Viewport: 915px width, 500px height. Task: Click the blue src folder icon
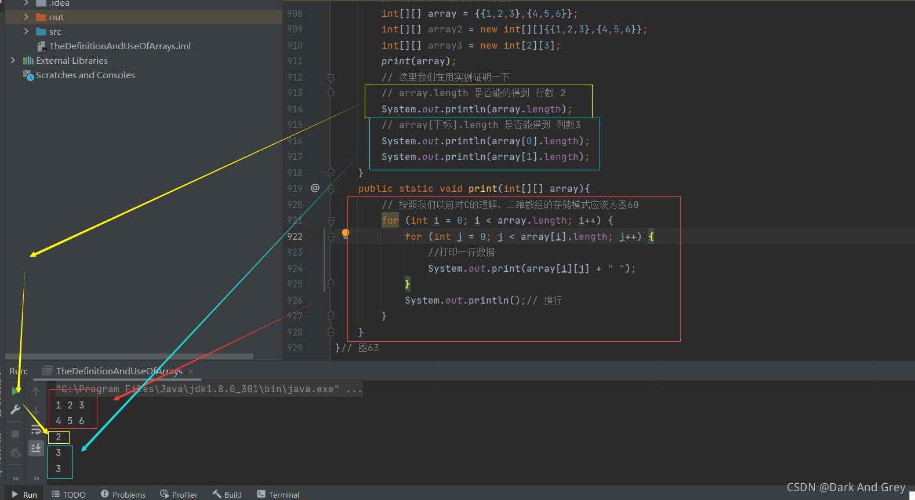click(41, 32)
